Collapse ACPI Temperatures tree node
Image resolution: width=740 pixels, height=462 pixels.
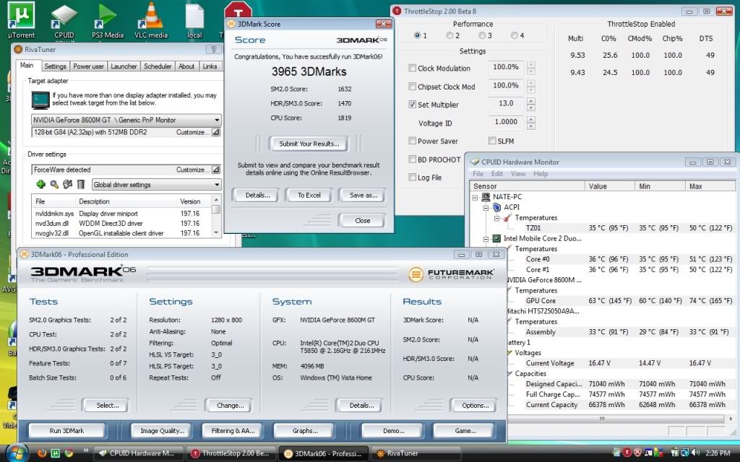click(x=496, y=218)
